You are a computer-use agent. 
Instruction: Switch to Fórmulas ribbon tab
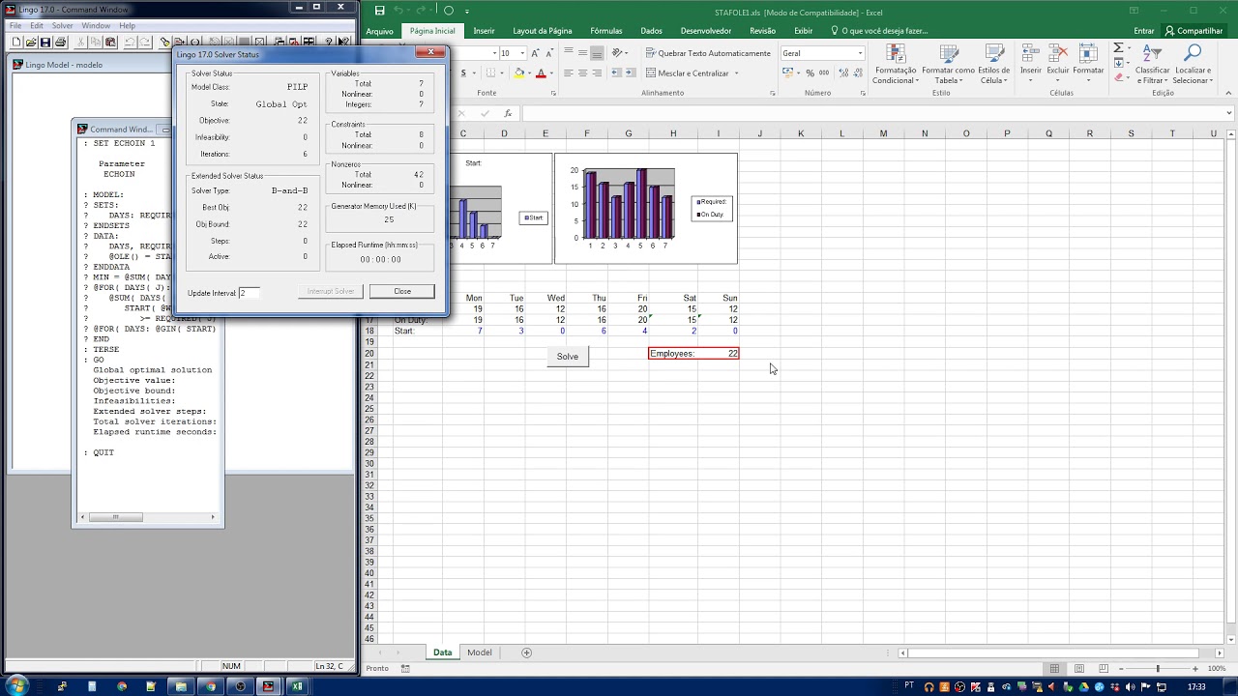(x=606, y=31)
